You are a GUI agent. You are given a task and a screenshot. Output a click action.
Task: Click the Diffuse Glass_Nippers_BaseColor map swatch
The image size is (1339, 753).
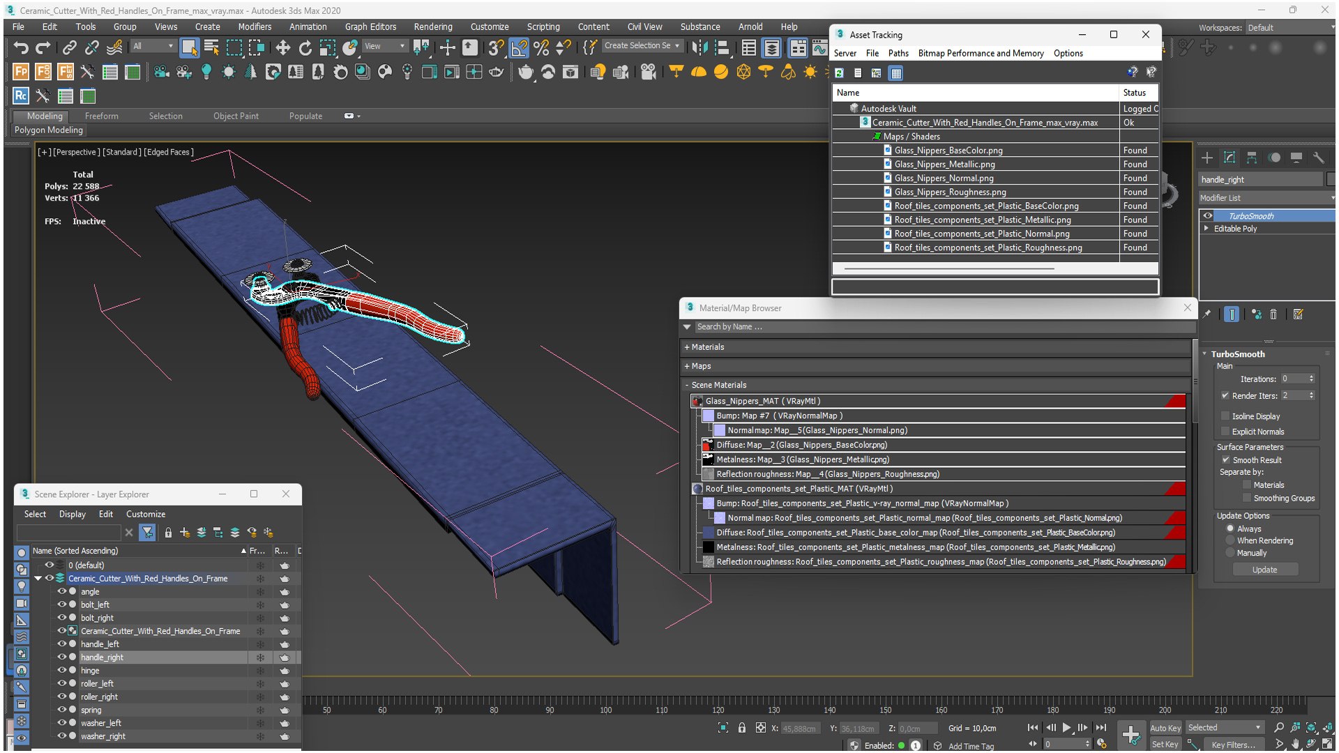pyautogui.click(x=708, y=445)
